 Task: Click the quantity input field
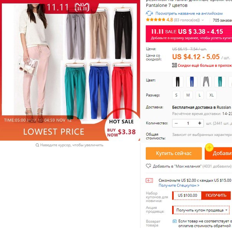(x=188, y=123)
